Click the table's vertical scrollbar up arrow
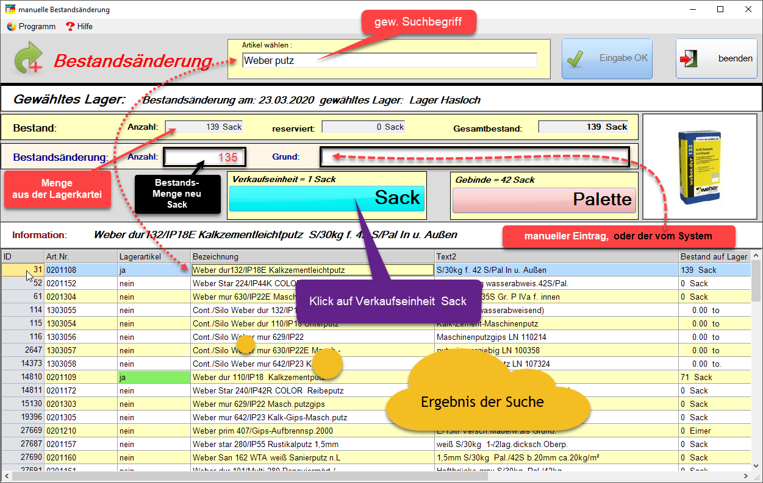The height and width of the screenshot is (483, 763). coord(757,255)
